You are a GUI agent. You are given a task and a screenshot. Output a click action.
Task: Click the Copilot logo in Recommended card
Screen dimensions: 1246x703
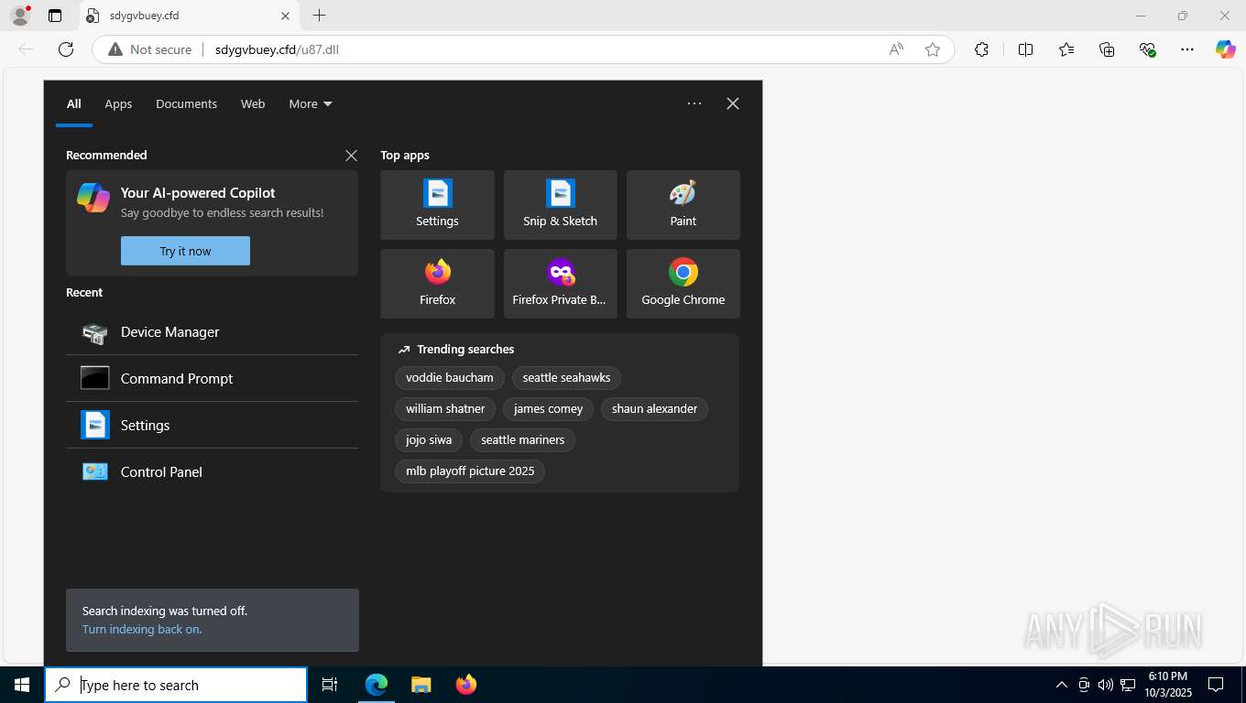[x=93, y=198]
